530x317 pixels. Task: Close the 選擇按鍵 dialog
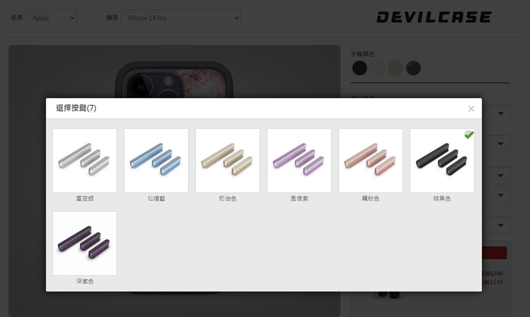point(471,108)
